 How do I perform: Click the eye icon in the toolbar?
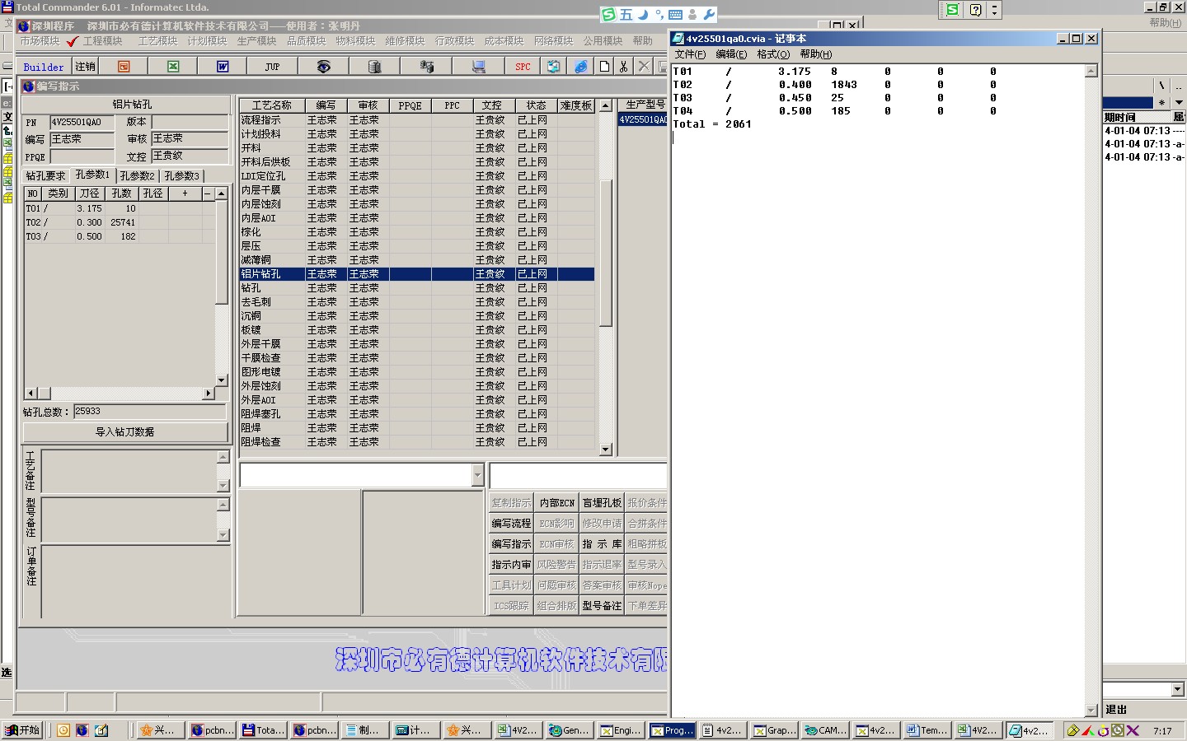[x=323, y=67]
